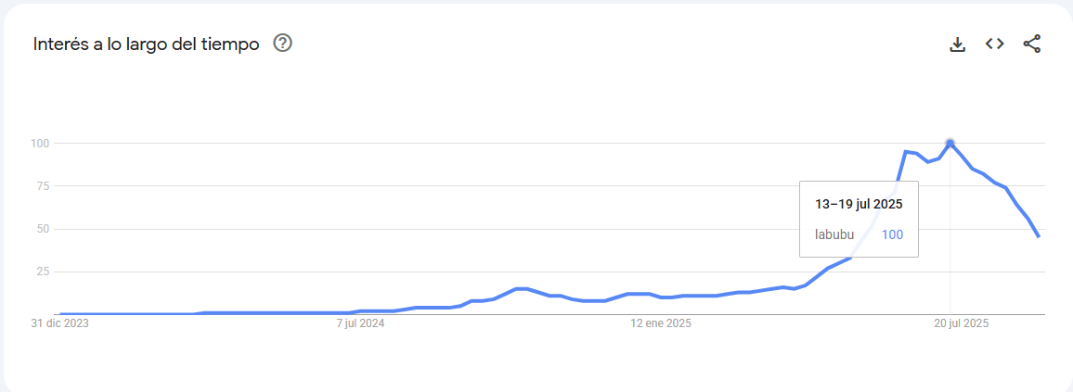Select the "7 jul 2024" axis label
1073x392 pixels.
(361, 323)
